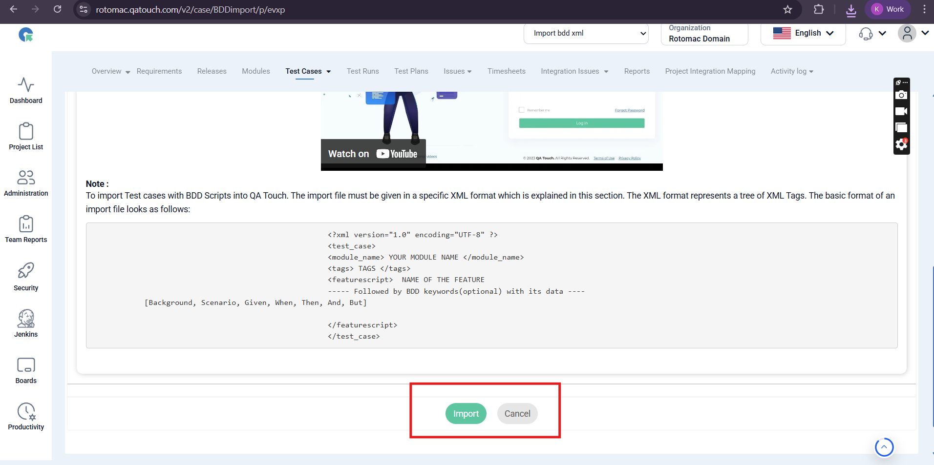Open the Dashboard sidebar icon
934x465 pixels.
coord(26,90)
